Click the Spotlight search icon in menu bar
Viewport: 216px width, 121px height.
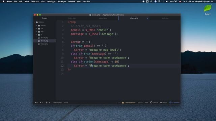pos(151,1)
